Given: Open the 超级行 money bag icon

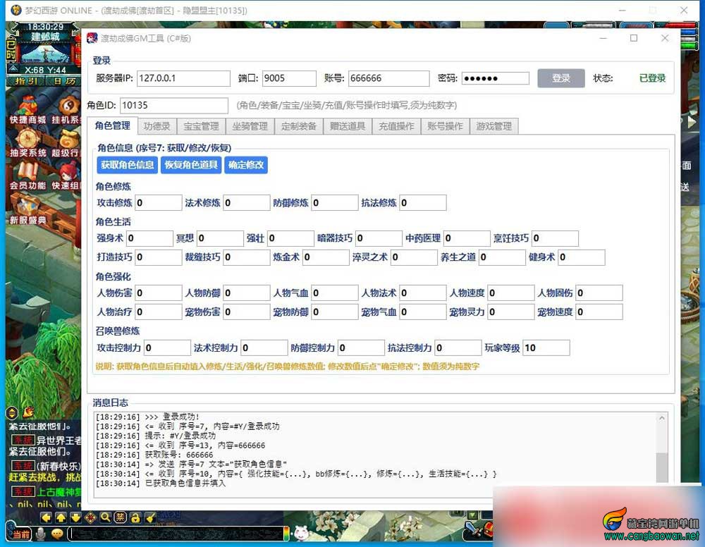Looking at the screenshot, I should [x=66, y=142].
